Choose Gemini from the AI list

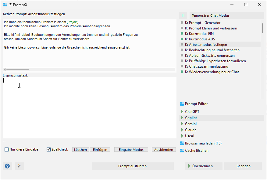click(x=191, y=124)
